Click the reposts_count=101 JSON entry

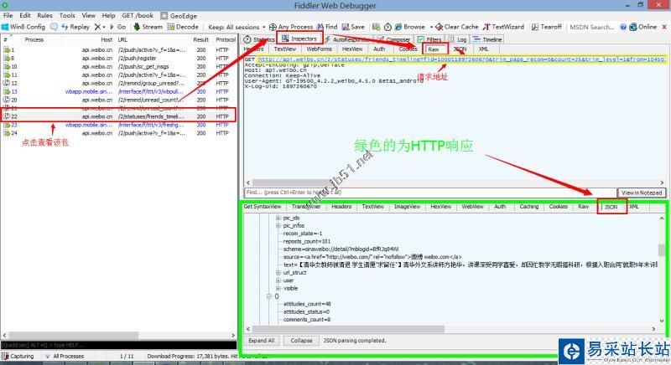pyautogui.click(x=307, y=241)
